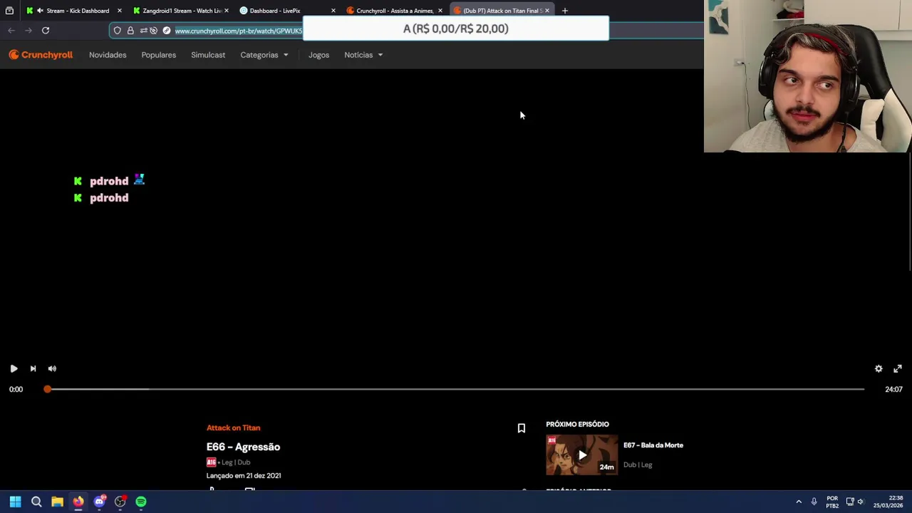Open Firefox from the taskbar

78,502
